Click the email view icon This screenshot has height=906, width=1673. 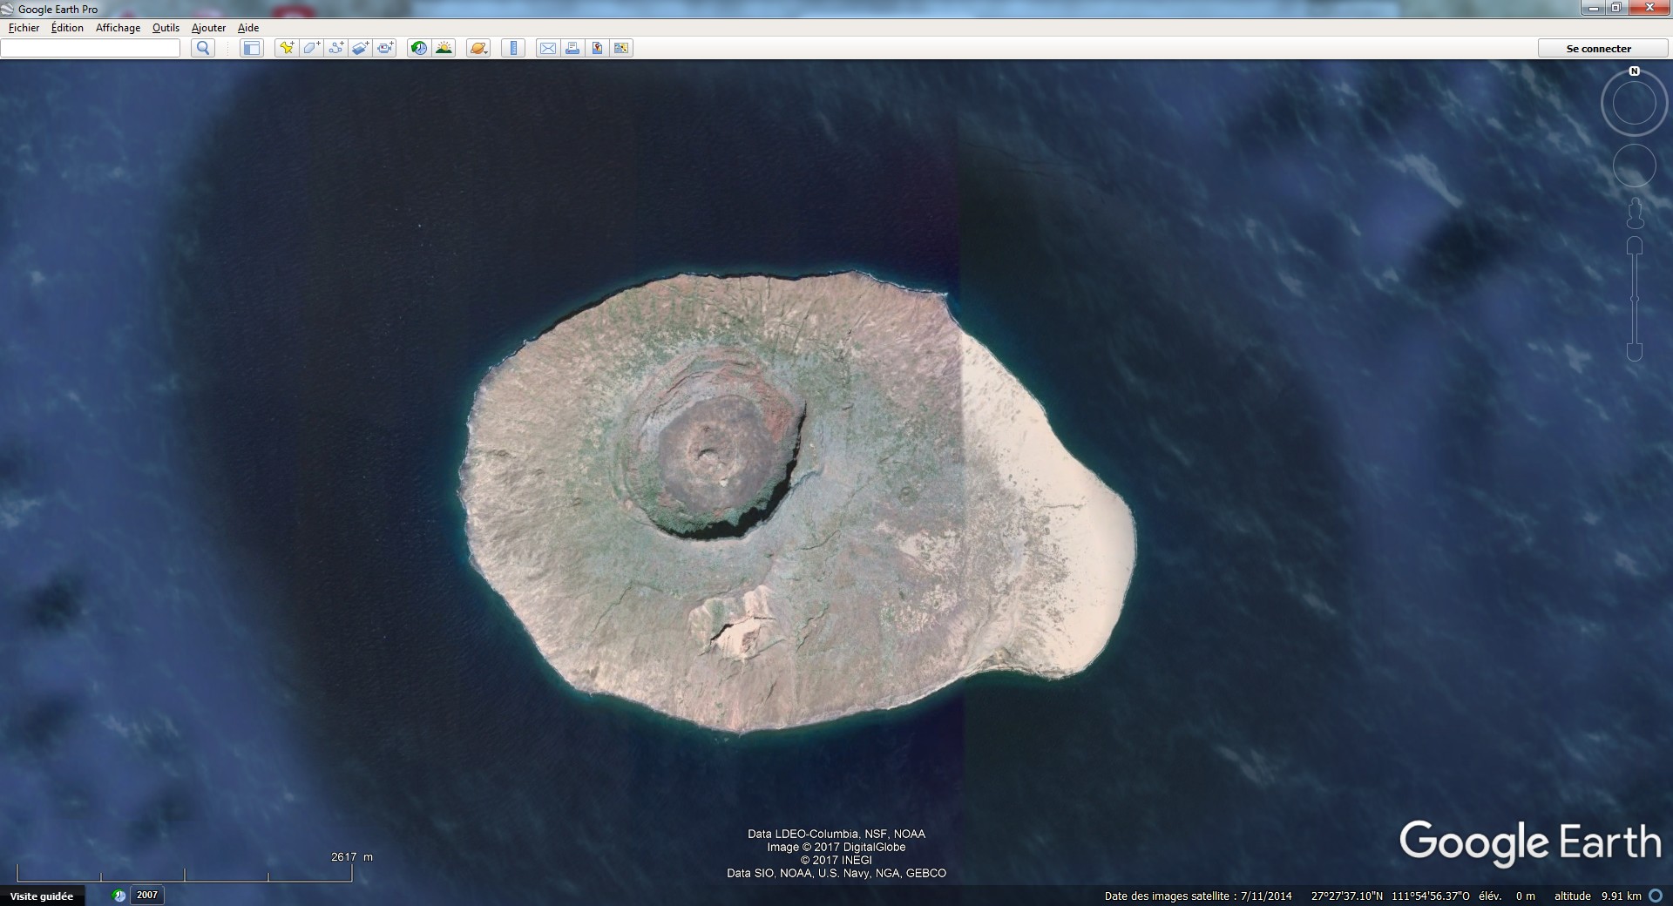coord(547,48)
